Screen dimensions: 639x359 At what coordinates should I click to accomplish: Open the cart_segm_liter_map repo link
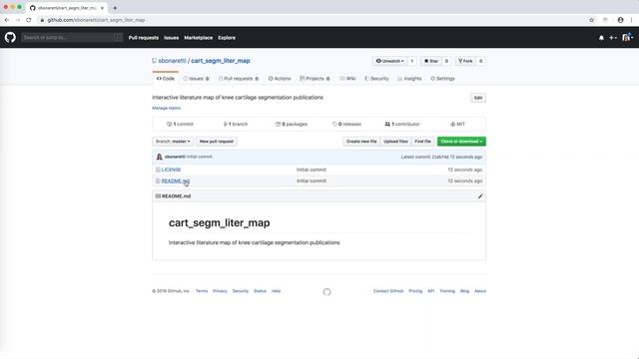click(x=221, y=61)
